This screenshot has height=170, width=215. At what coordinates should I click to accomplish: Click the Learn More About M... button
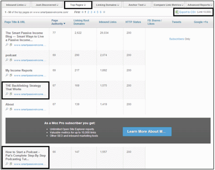(x=147, y=132)
